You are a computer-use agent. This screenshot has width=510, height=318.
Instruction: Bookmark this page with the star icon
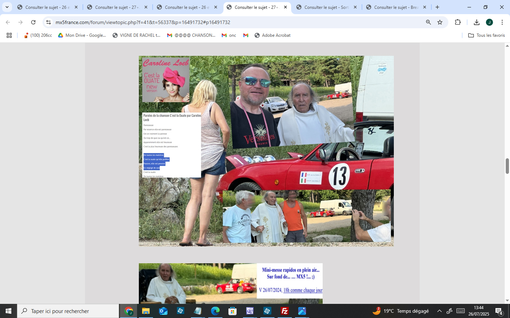click(440, 22)
